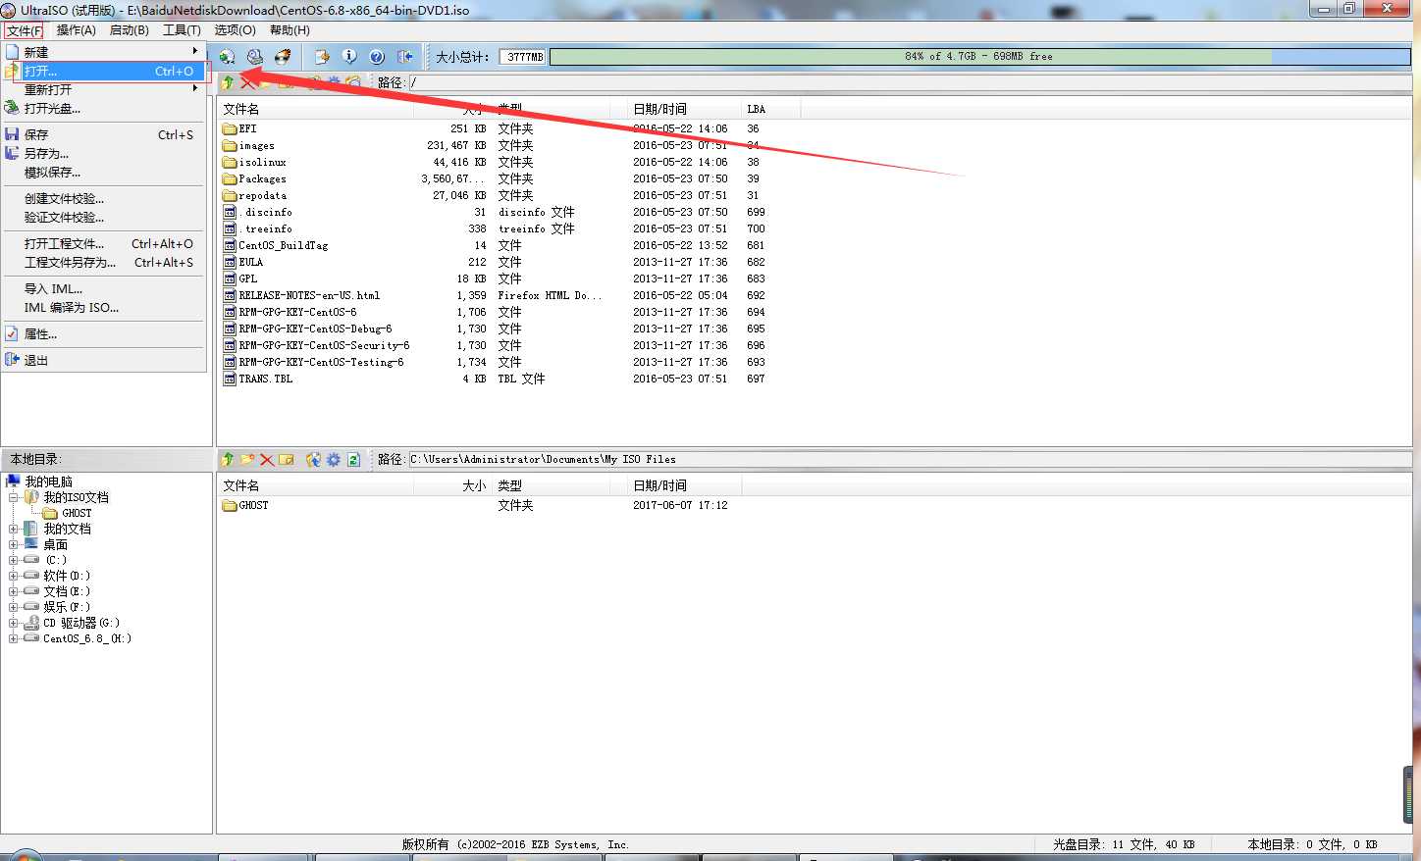Viewport: 1421px width, 861px height.
Task: Select RELEASE-NOTES-en-US.html file row
Action: [x=309, y=295]
